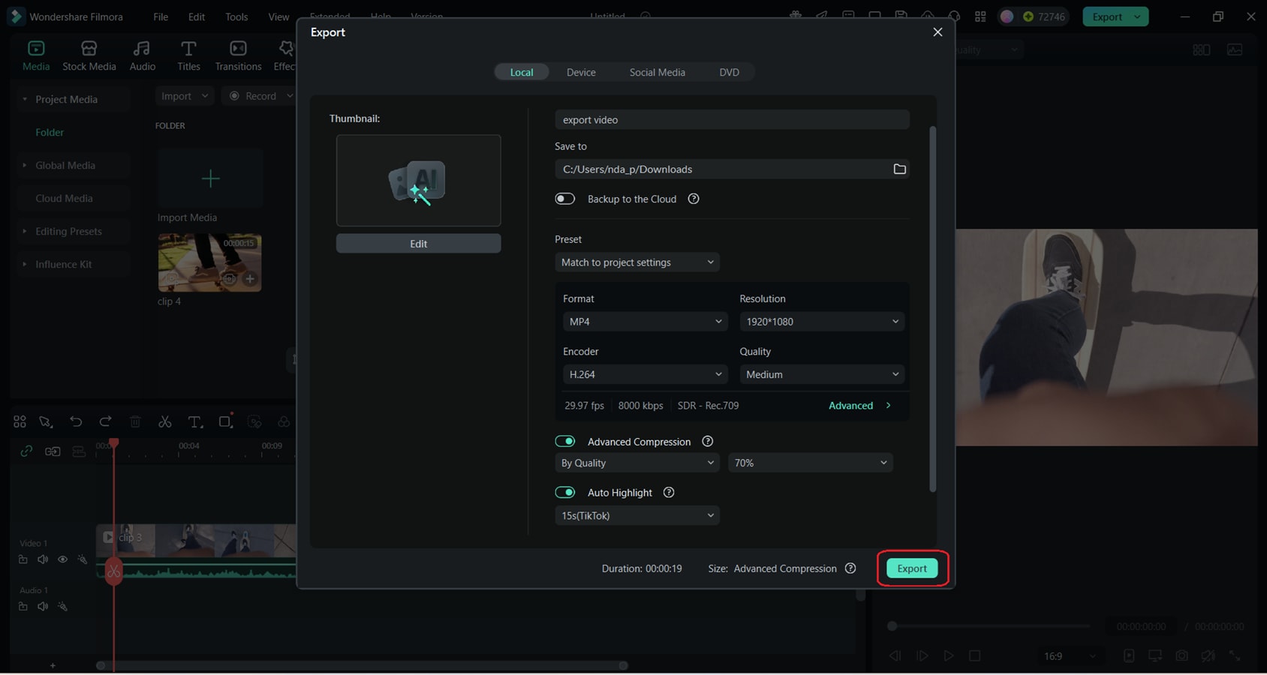
Task: Open the Transitions panel
Action: point(238,56)
